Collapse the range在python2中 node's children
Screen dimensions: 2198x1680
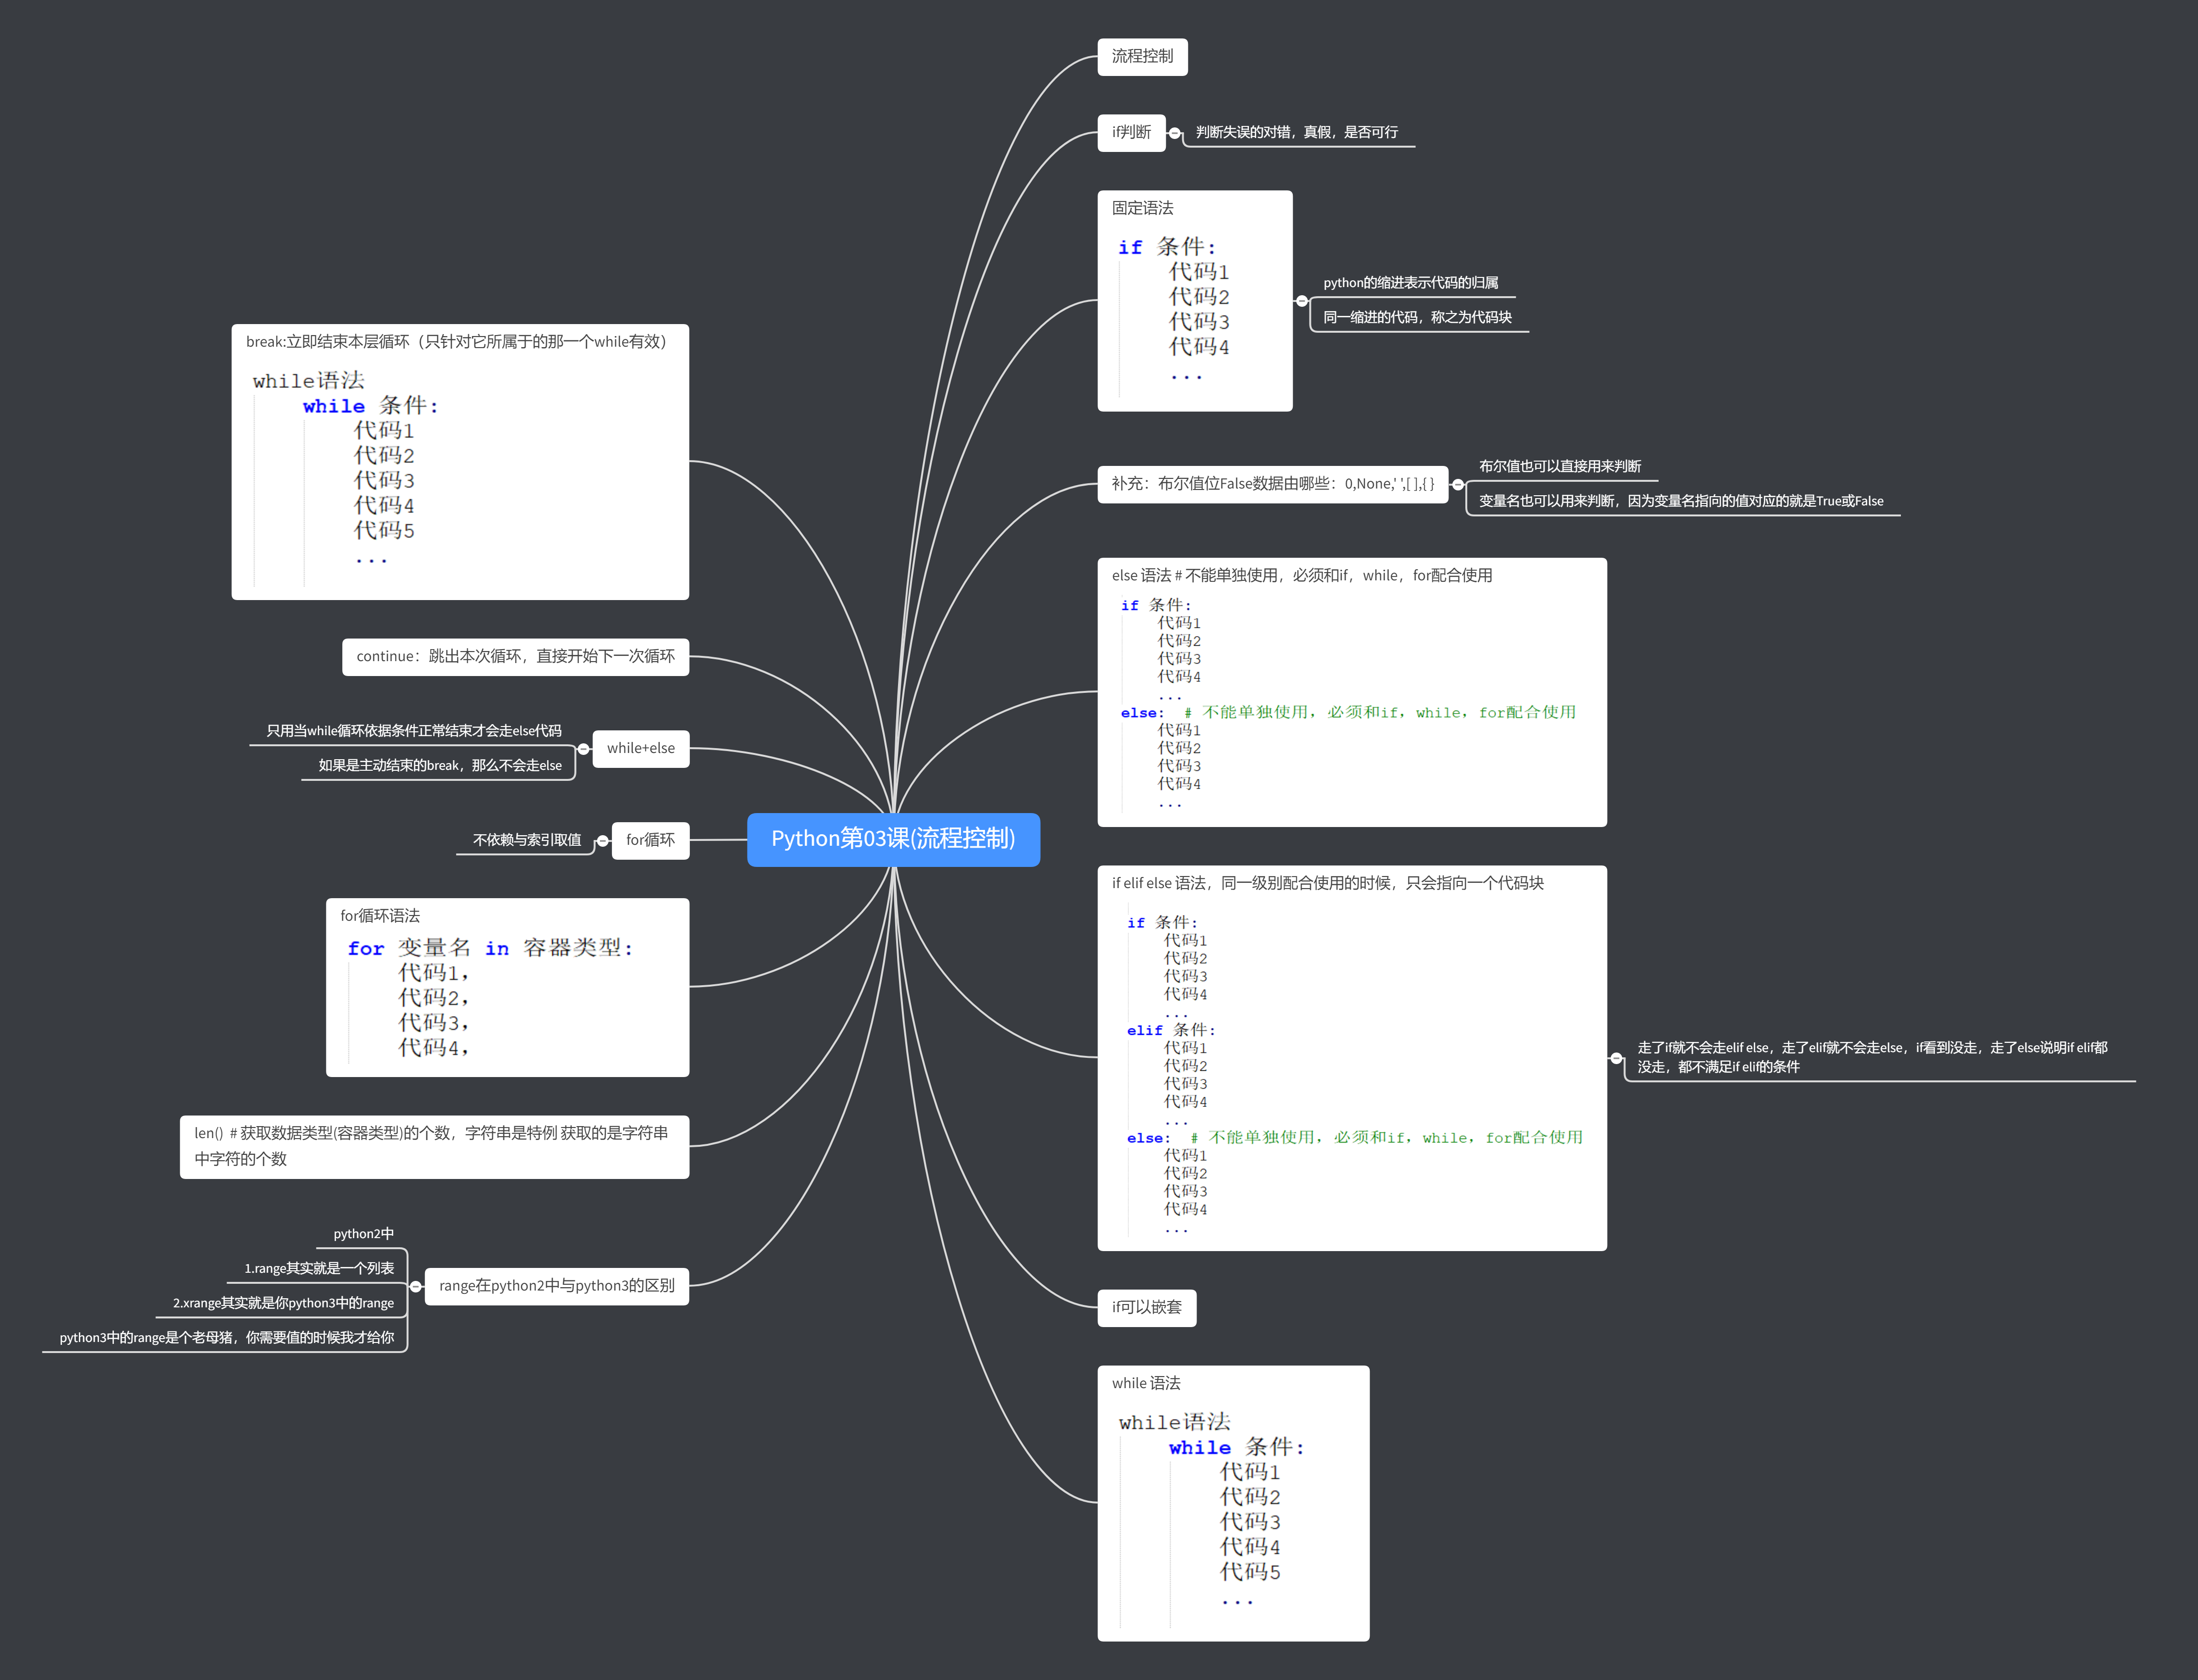coord(416,1287)
